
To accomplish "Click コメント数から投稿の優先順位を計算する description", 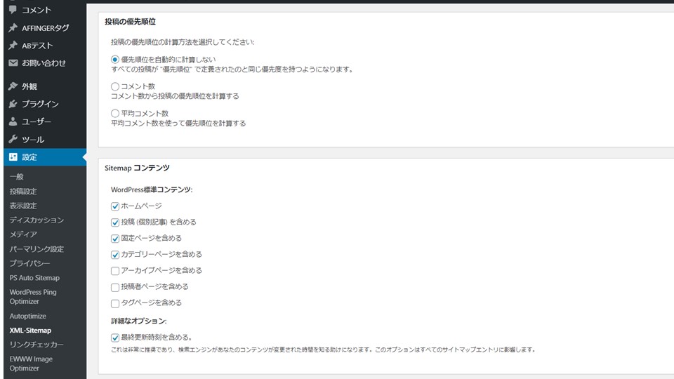I will [x=175, y=96].
